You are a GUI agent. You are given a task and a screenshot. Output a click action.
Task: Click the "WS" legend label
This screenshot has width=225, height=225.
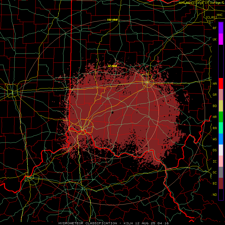[214, 139]
